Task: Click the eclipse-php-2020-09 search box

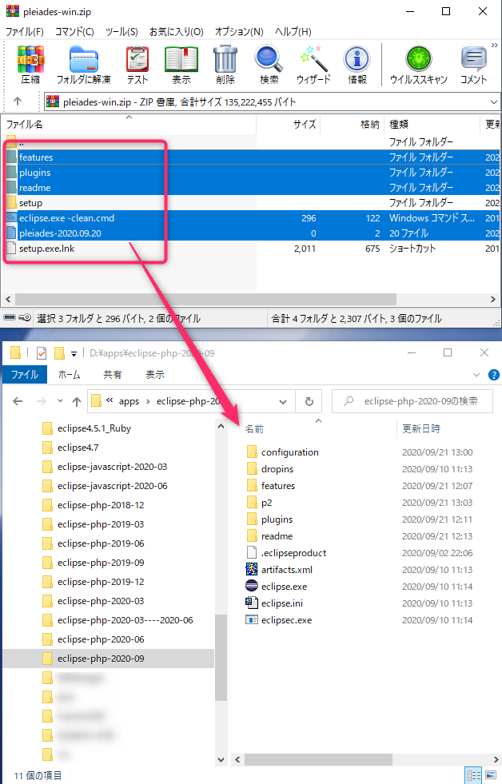Action: click(x=412, y=401)
